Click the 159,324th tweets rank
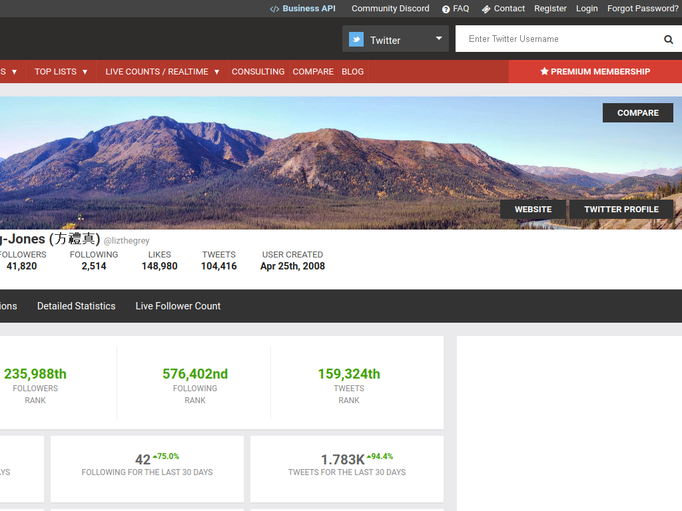This screenshot has height=511, width=682. (x=349, y=374)
